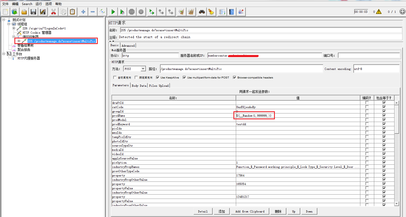Click the warning triangle error indicator
The width and height of the screenshot is (406, 217).
pyautogui.click(x=379, y=12)
